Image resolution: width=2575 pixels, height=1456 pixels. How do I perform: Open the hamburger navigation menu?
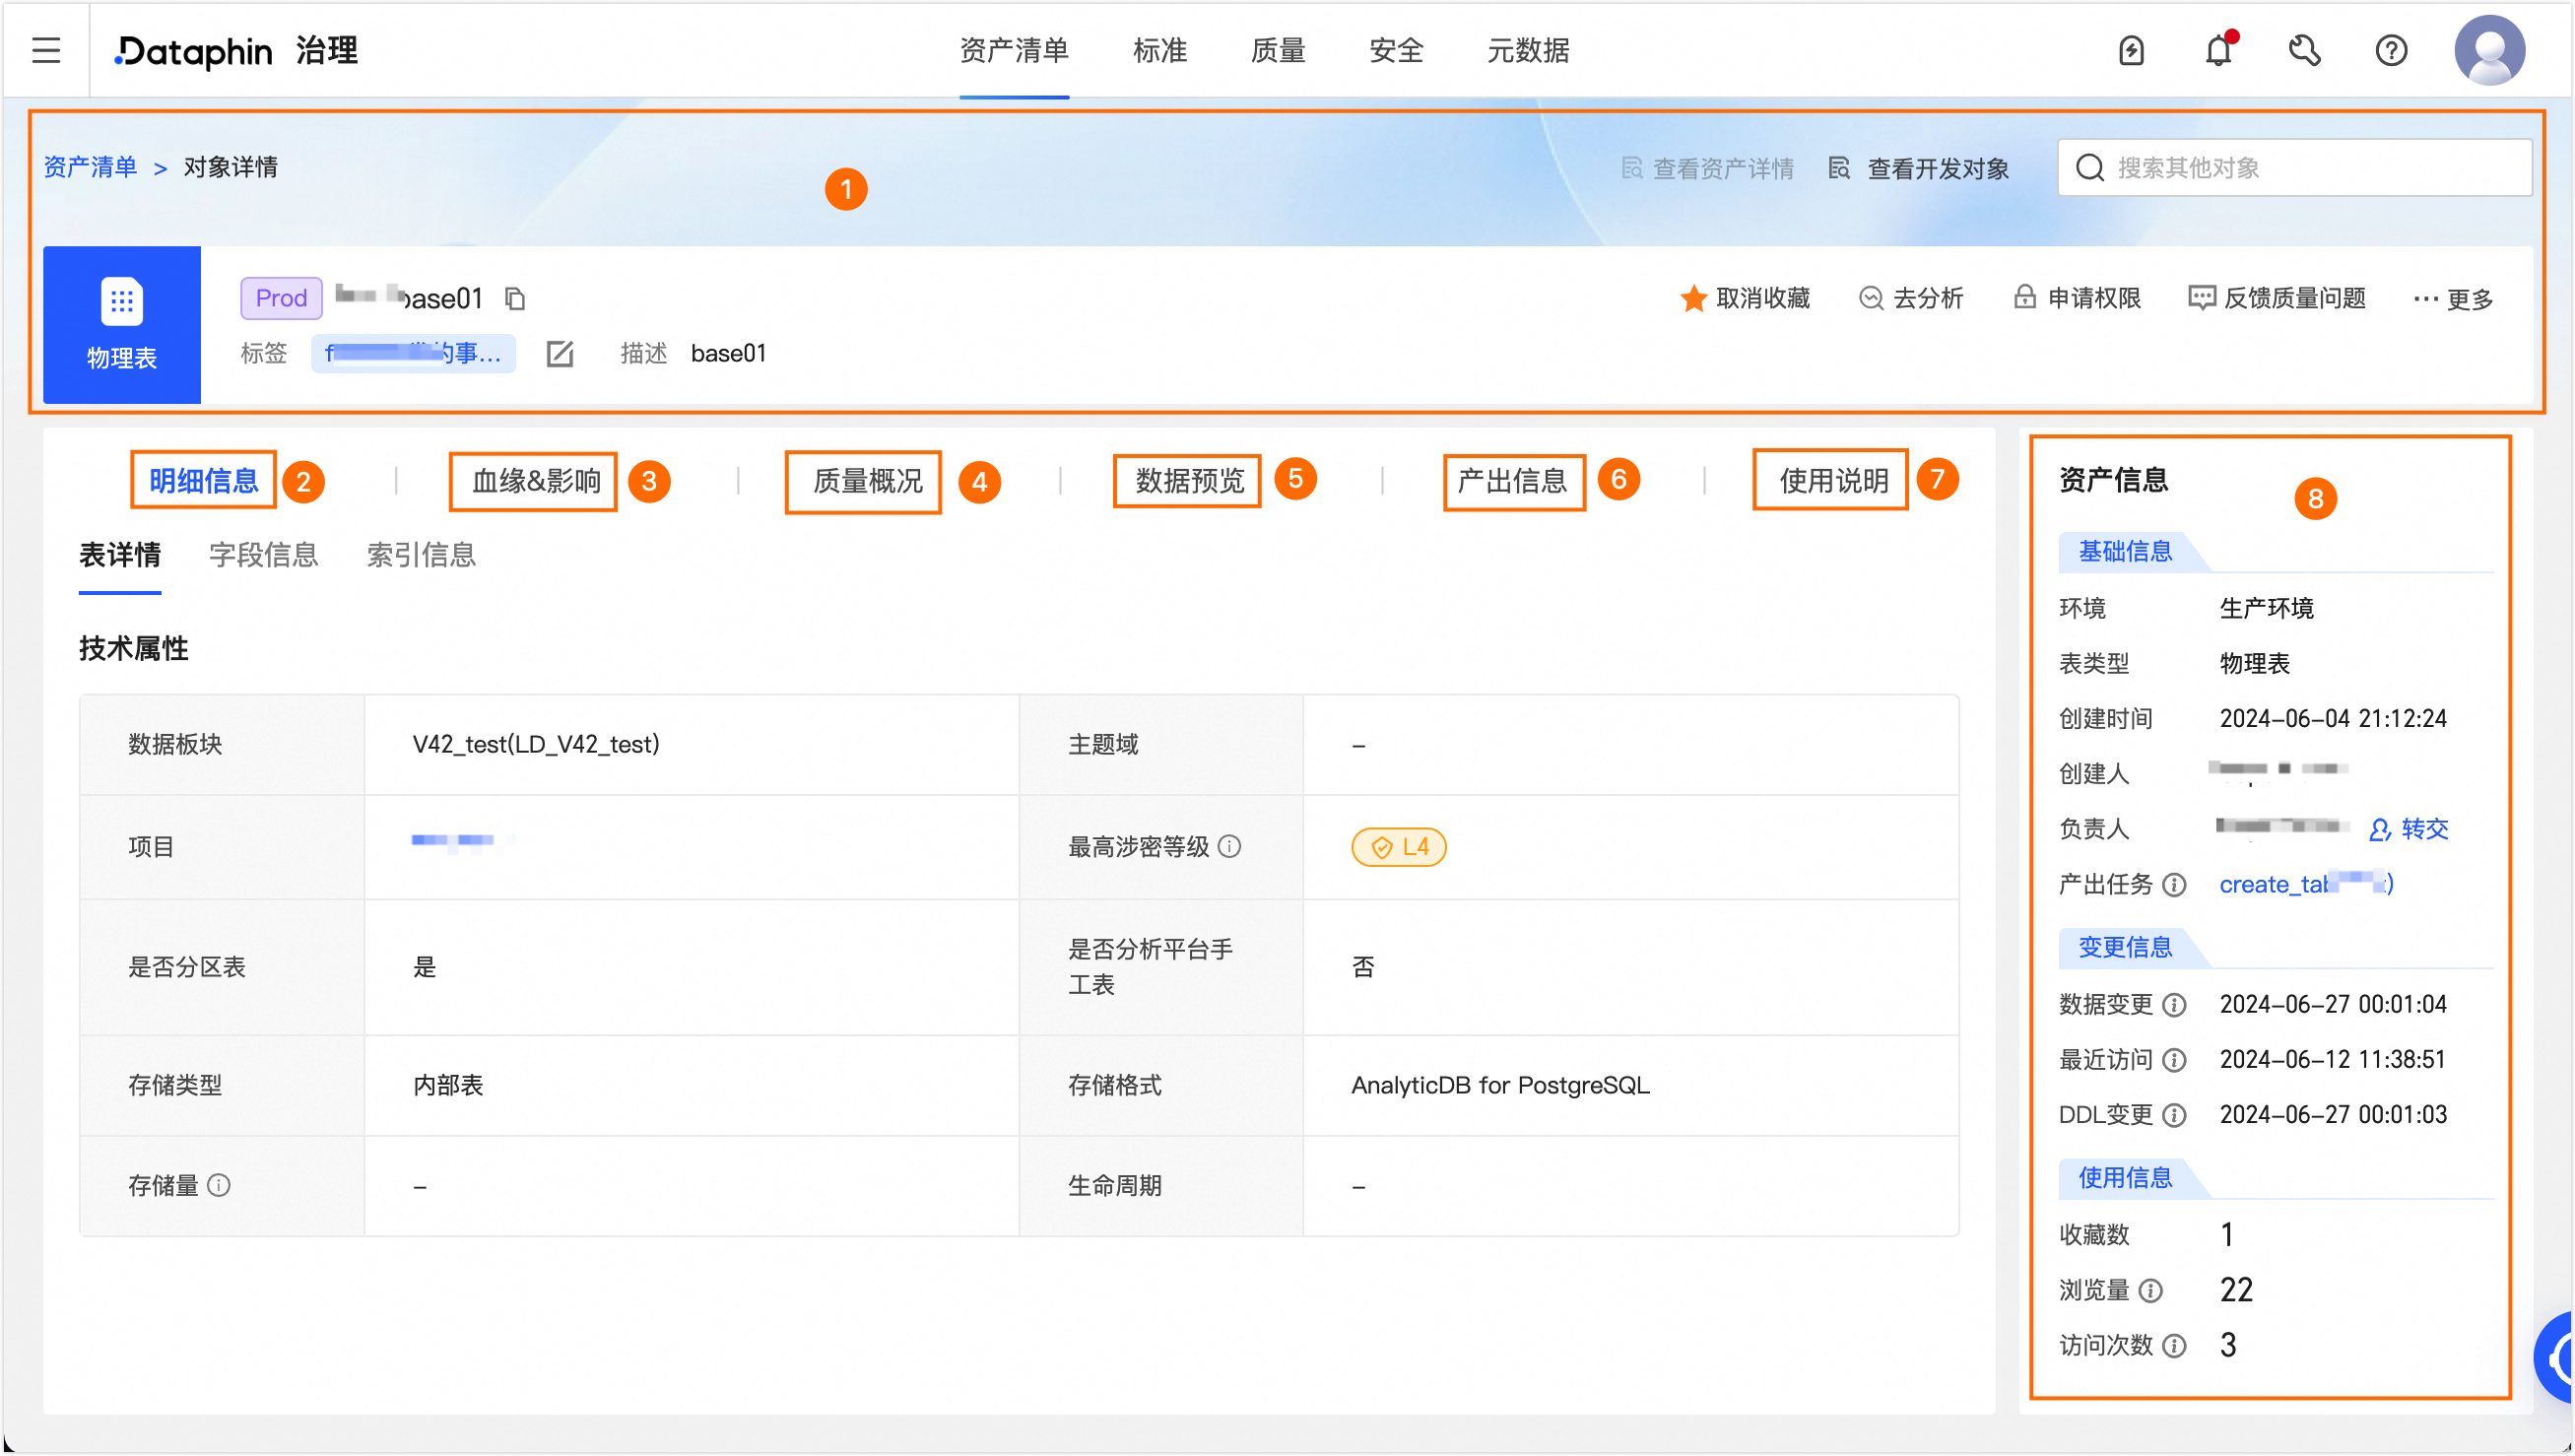(x=46, y=50)
